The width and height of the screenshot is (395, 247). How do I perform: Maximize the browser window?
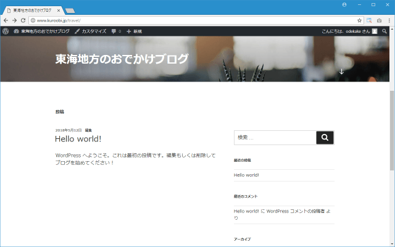click(373, 4)
